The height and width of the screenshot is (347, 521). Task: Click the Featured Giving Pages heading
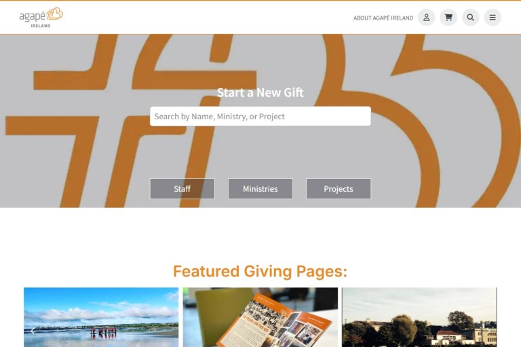260,271
